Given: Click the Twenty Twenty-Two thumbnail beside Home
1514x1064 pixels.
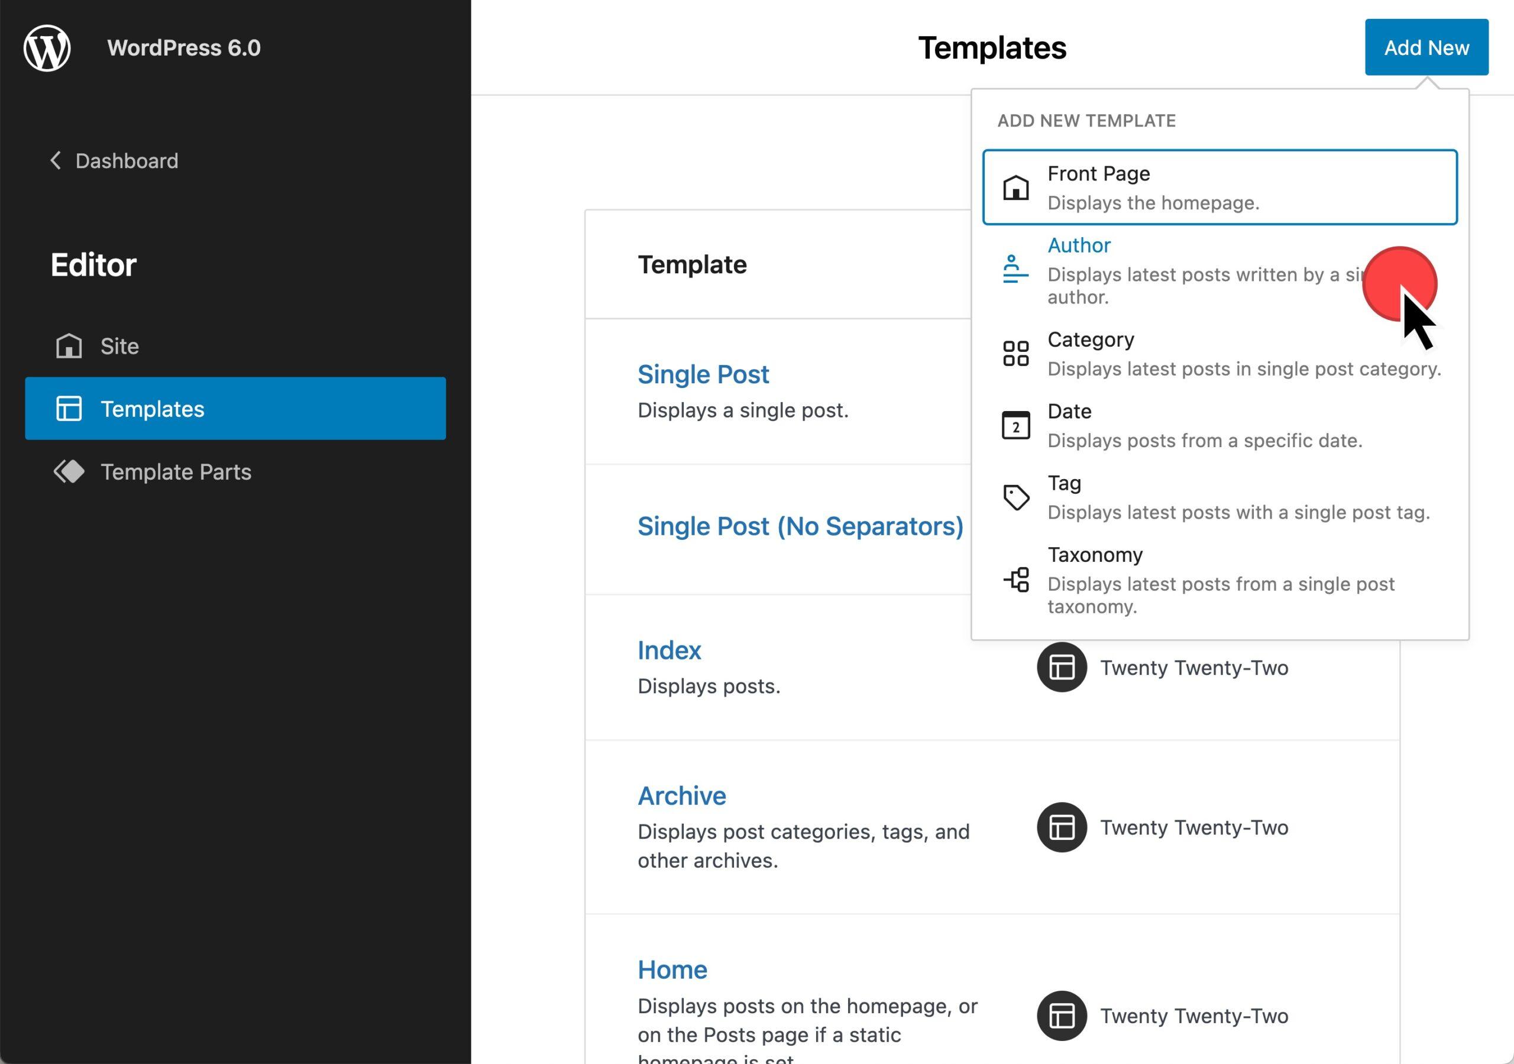Looking at the screenshot, I should click(x=1061, y=1015).
